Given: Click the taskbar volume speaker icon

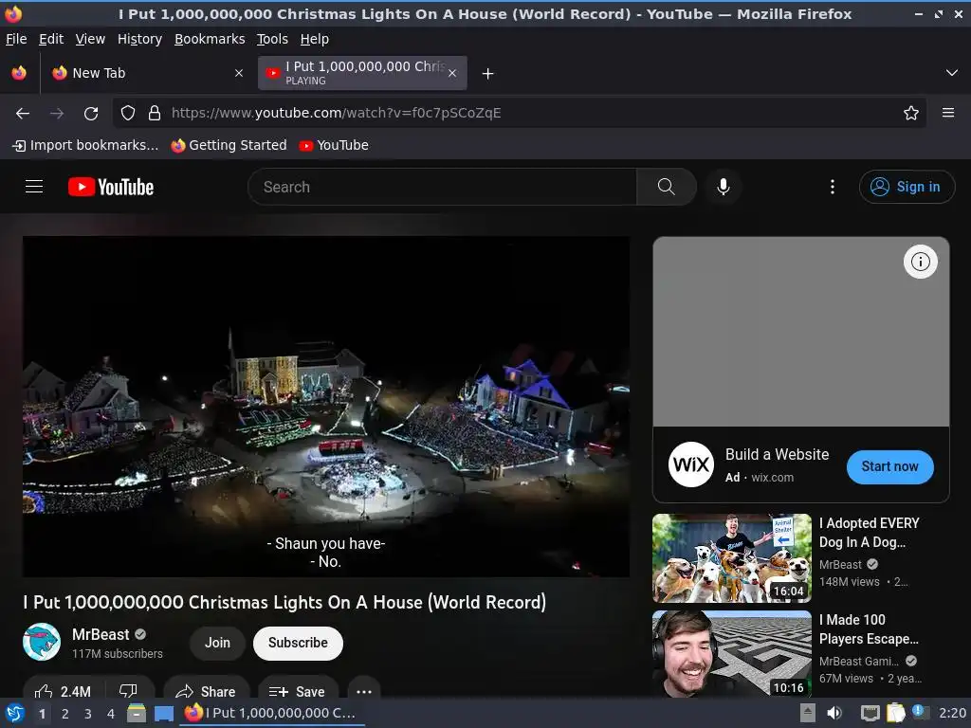Looking at the screenshot, I should 834,713.
